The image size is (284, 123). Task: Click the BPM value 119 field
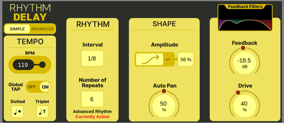coord(23,65)
